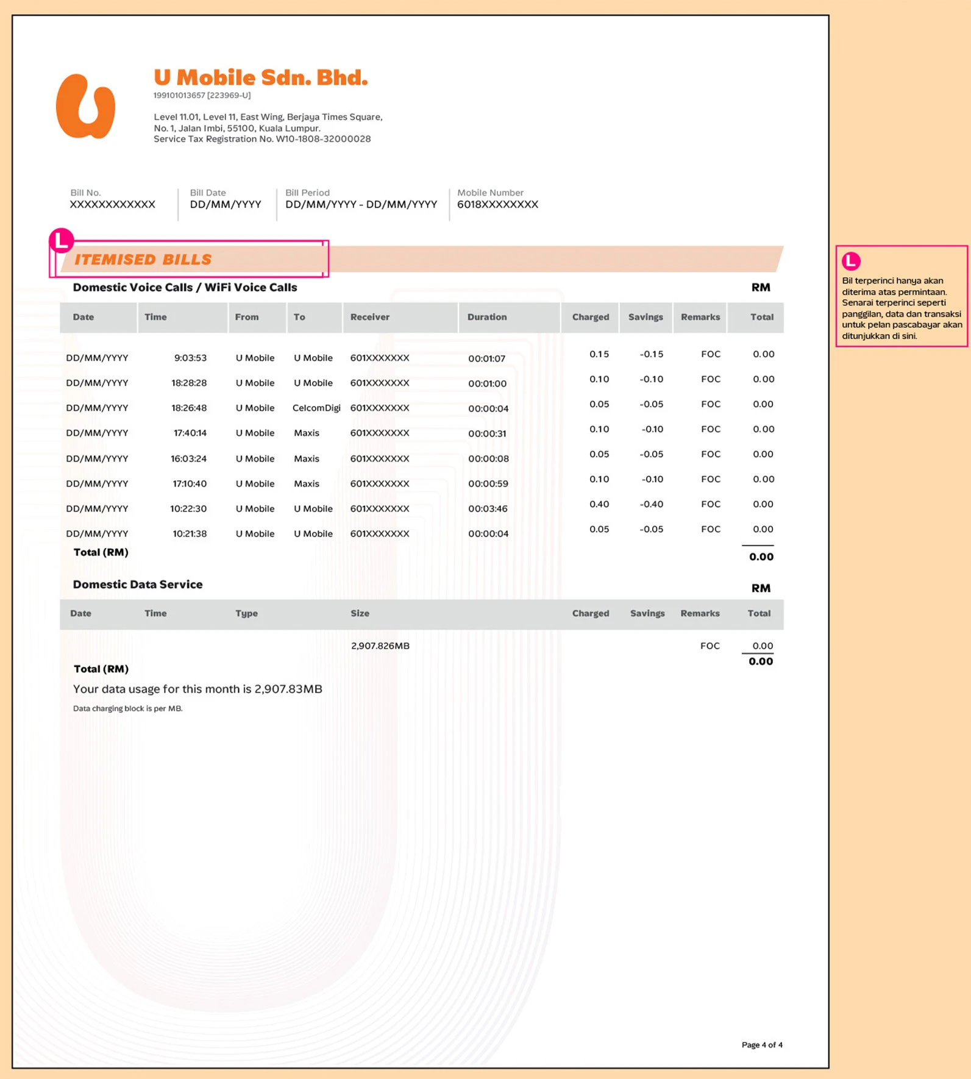Click the 'U Mobile Sdn. Bhd.' company title

coord(261,77)
